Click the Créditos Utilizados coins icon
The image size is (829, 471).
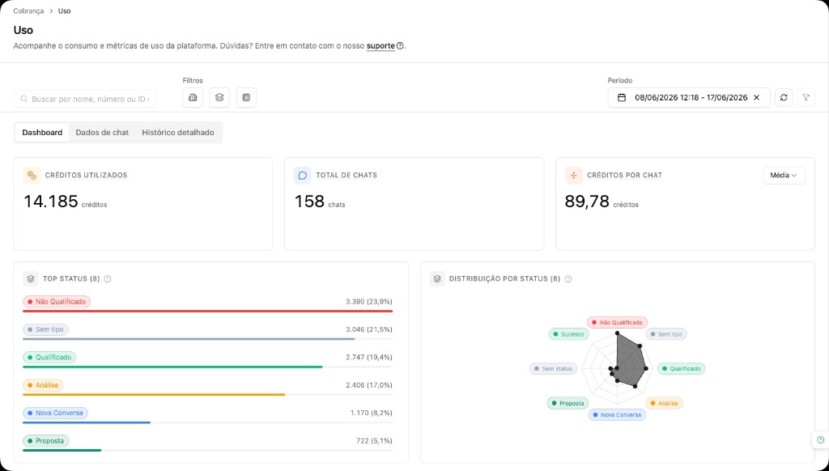point(32,176)
